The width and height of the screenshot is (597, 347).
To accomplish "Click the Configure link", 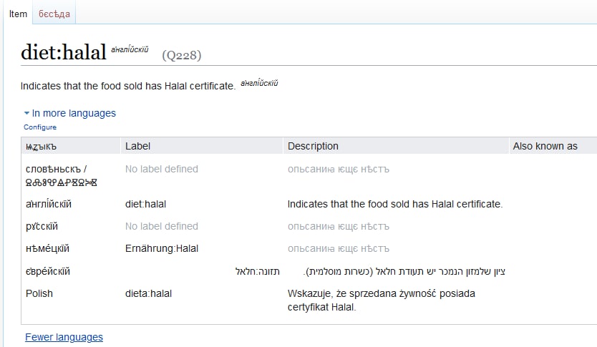I will [40, 127].
